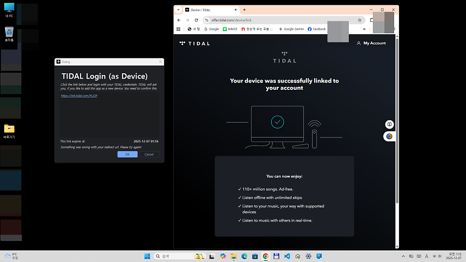Click the scroll down arrow of the page

coord(397,247)
